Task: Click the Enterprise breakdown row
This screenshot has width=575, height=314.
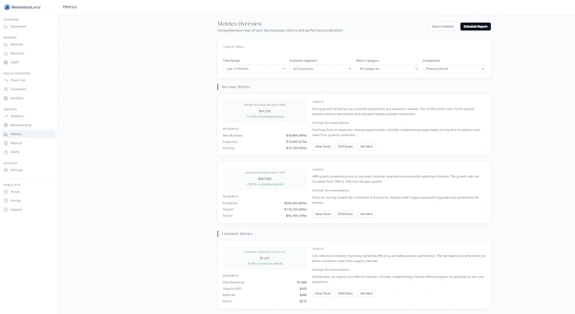Action: (x=264, y=203)
